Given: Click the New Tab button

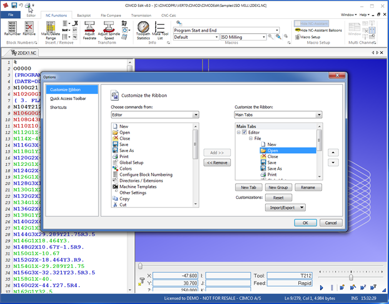Looking at the screenshot, I should (248, 188).
